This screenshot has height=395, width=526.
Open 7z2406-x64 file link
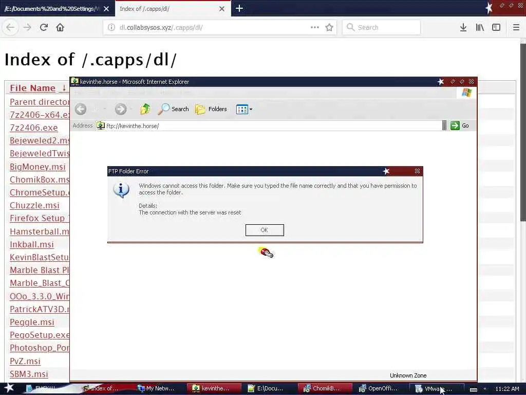coord(40,115)
